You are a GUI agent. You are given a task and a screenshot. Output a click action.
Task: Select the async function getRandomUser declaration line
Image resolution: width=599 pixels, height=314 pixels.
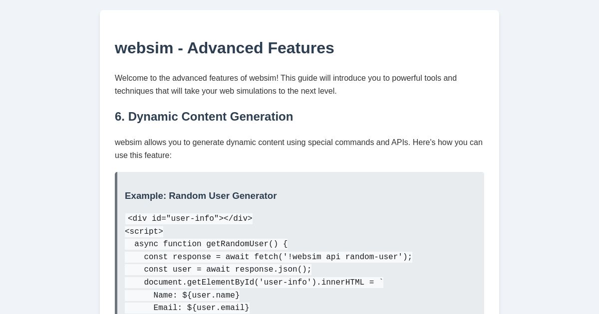206,244
